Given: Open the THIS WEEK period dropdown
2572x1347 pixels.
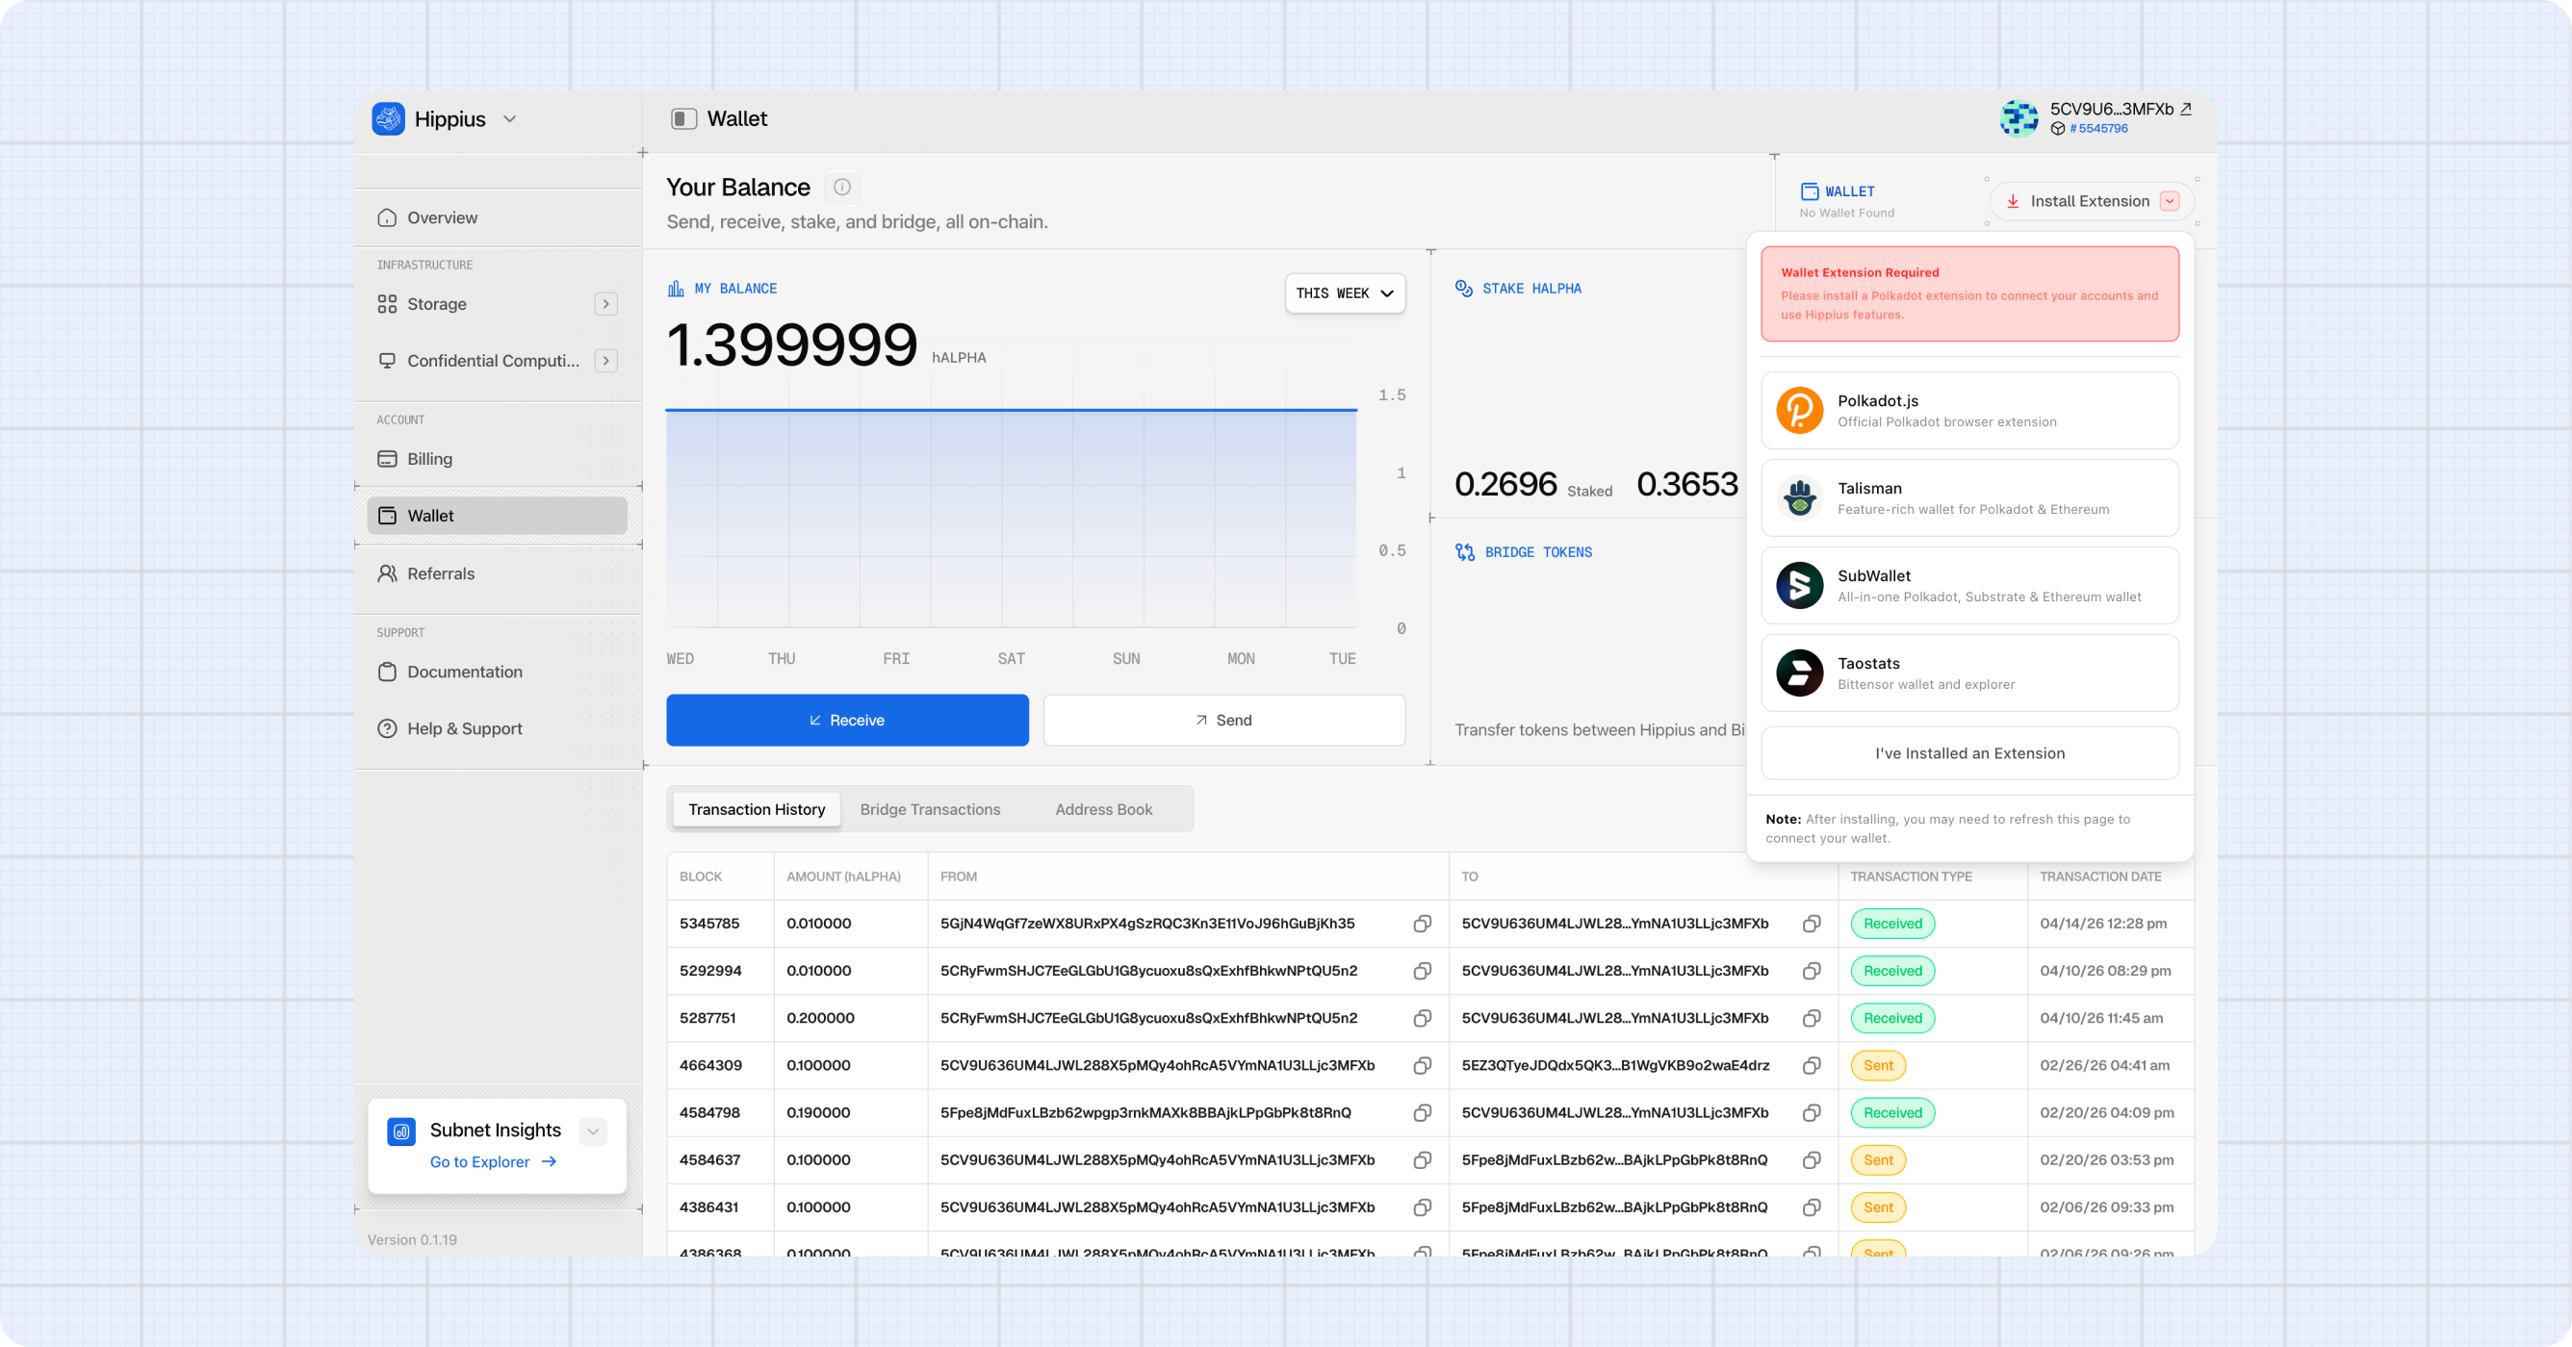Looking at the screenshot, I should [1345, 293].
